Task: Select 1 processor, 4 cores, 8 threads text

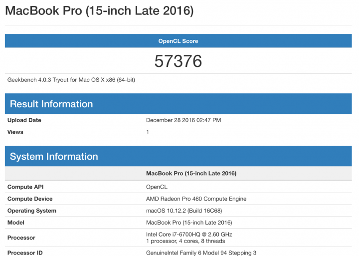Action: coord(185,241)
